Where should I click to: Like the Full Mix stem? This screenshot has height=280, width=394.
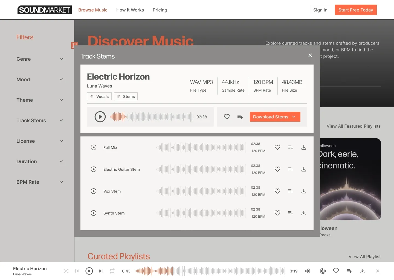(277, 147)
